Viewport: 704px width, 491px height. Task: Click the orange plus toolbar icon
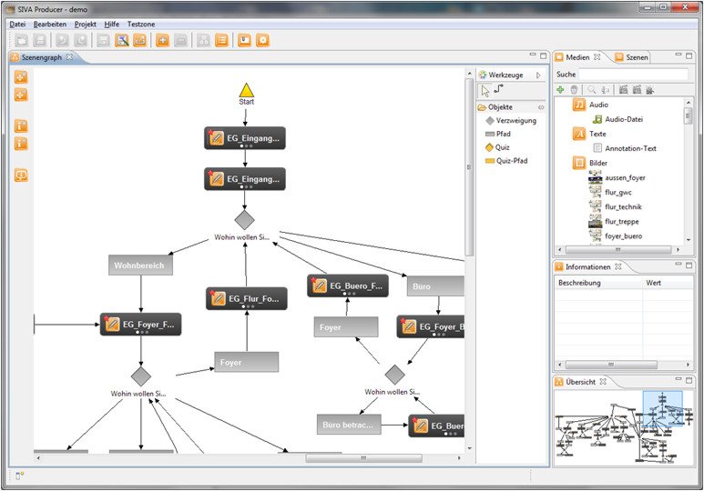(162, 40)
